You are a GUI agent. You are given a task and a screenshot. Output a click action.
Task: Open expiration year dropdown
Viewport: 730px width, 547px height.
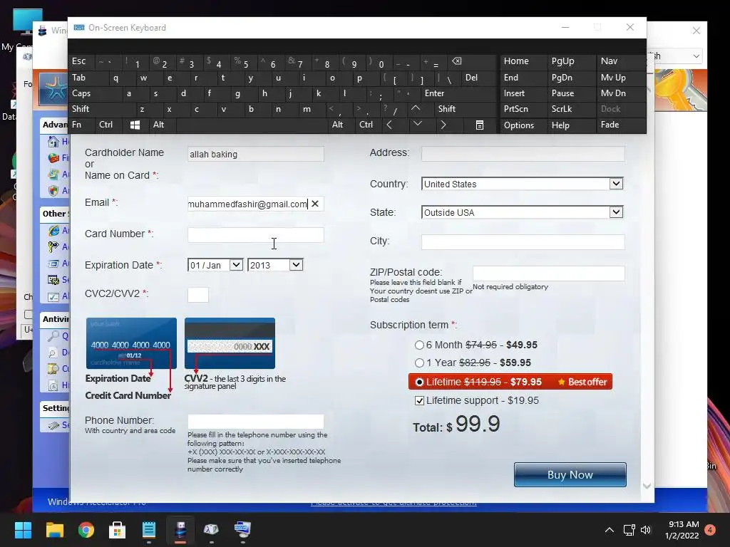[296, 265]
